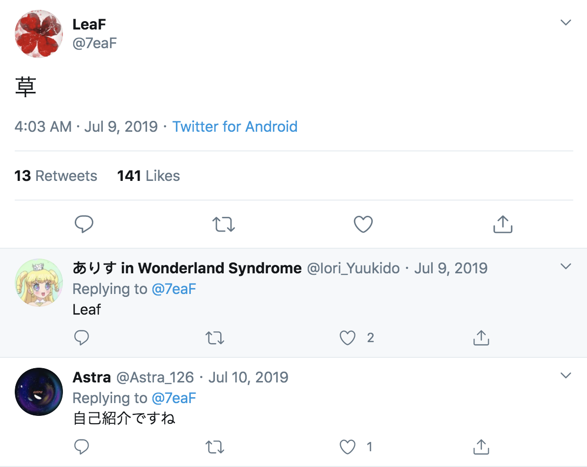
Task: Expand options for Astra's reply
Action: coord(566,376)
